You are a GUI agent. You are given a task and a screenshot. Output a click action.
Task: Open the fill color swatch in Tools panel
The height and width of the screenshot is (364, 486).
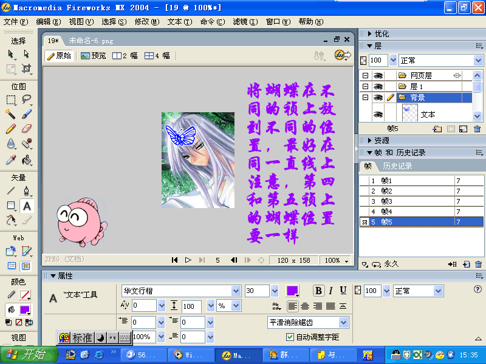(25, 310)
